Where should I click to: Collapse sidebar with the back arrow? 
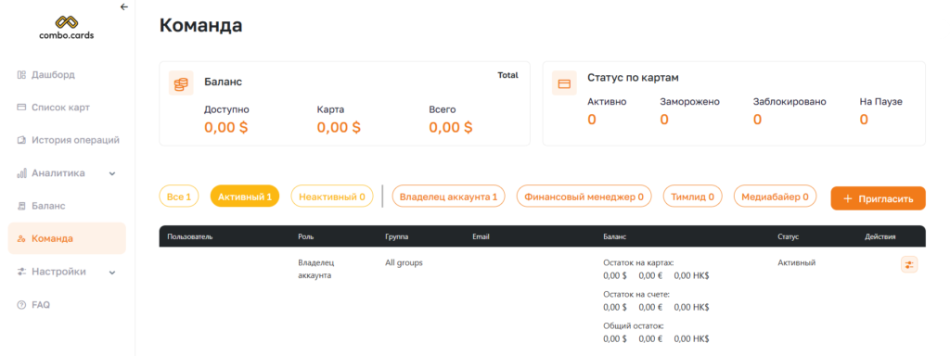click(124, 7)
